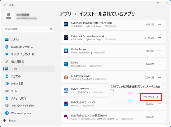Click the アクセシビリティ figure icon
Image resolution: width=171 pixels, height=127 pixels.
click(x=7, y=98)
